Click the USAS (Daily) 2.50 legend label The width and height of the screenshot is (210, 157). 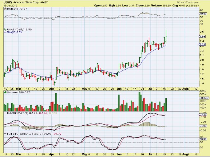pyautogui.click(x=19, y=30)
